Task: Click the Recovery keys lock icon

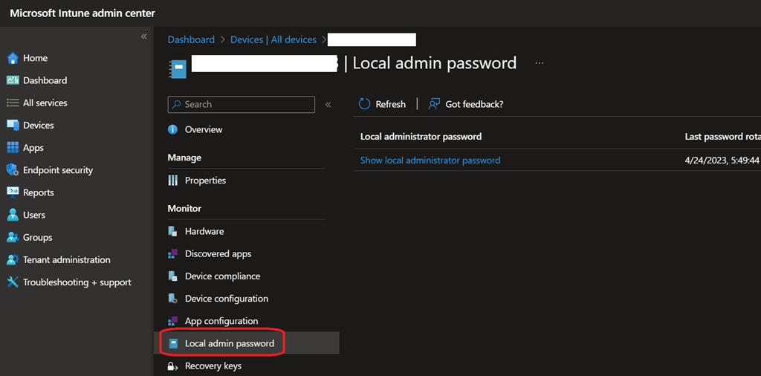Action: (172, 366)
